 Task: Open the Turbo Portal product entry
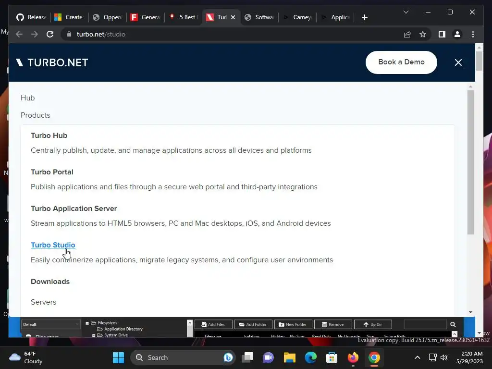(x=52, y=172)
